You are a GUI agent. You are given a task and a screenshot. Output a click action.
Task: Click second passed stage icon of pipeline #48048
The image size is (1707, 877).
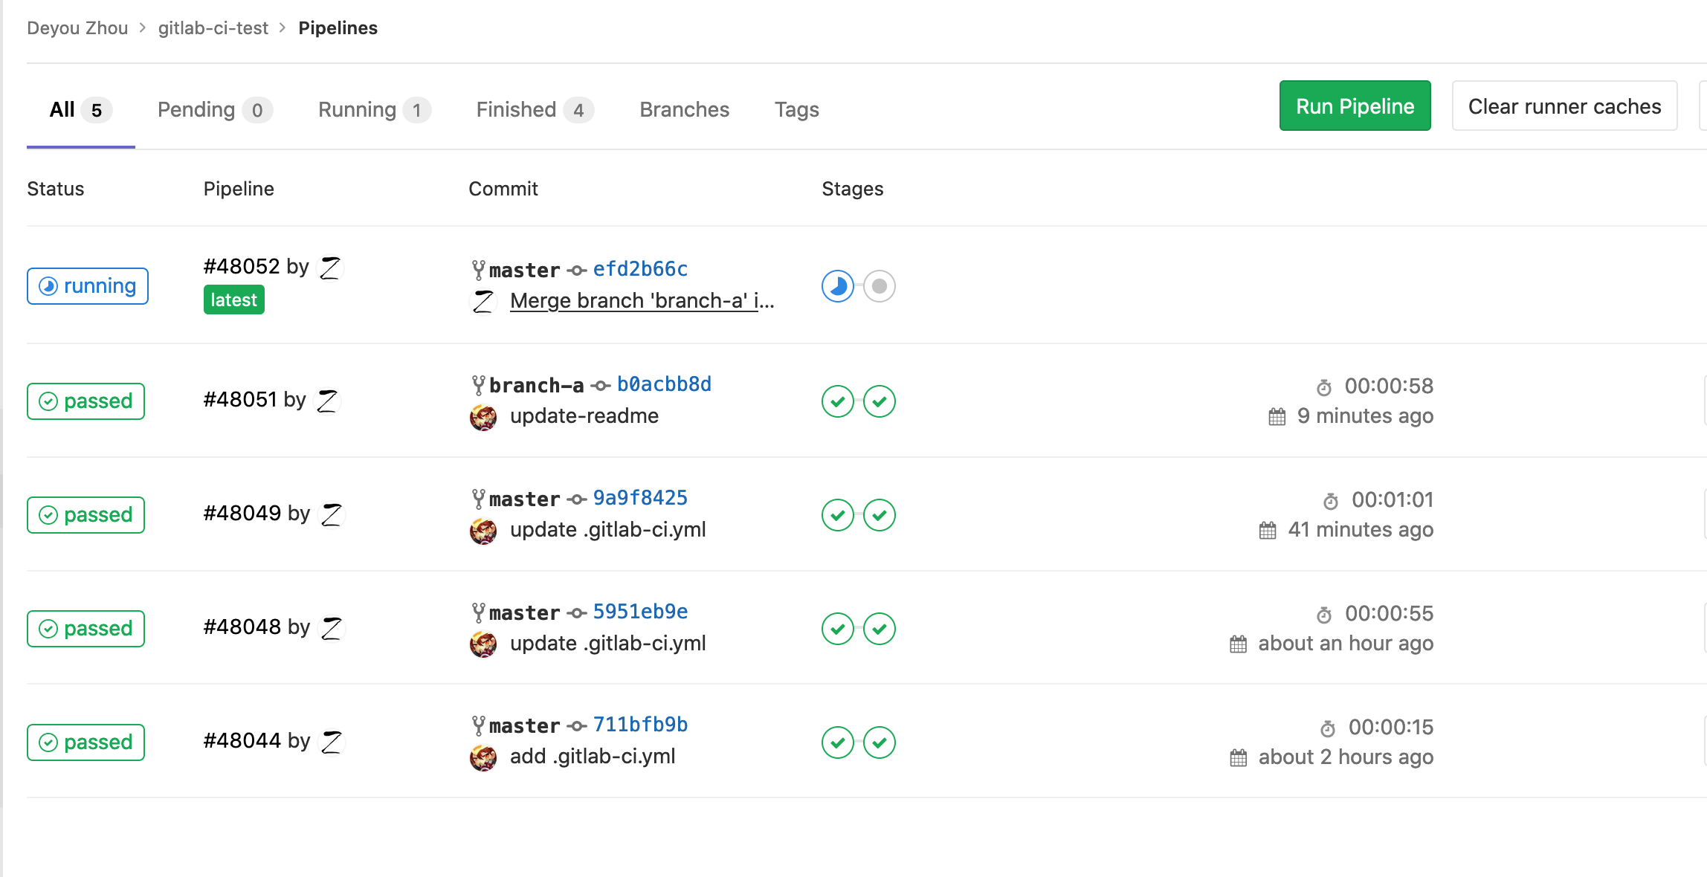coord(879,629)
